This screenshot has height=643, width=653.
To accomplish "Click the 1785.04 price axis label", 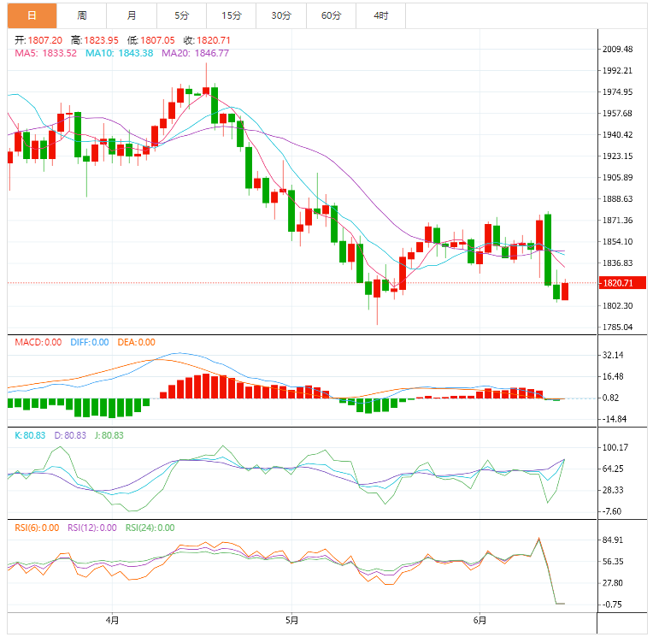I will click(618, 327).
